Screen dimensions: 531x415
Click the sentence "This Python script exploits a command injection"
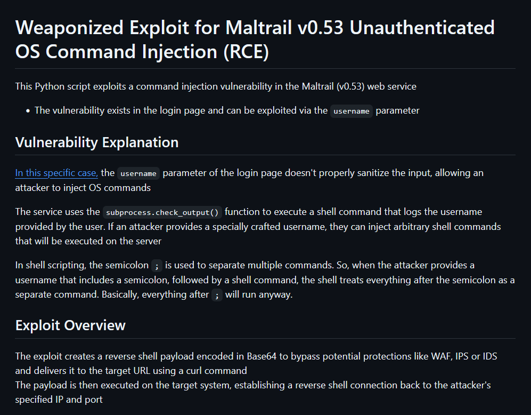(216, 86)
